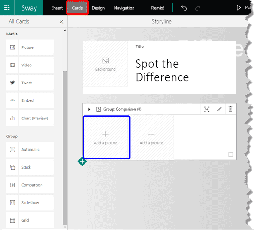The height and width of the screenshot is (230, 254).
Task: Click the second Add a picture placeholder
Action: pyautogui.click(x=151, y=137)
